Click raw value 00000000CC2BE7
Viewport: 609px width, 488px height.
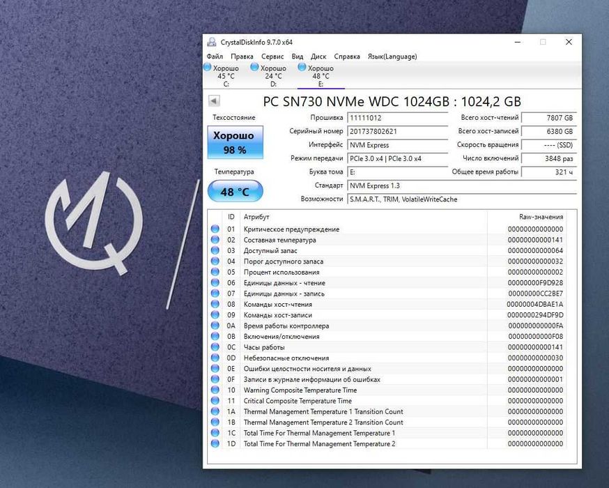tap(535, 293)
